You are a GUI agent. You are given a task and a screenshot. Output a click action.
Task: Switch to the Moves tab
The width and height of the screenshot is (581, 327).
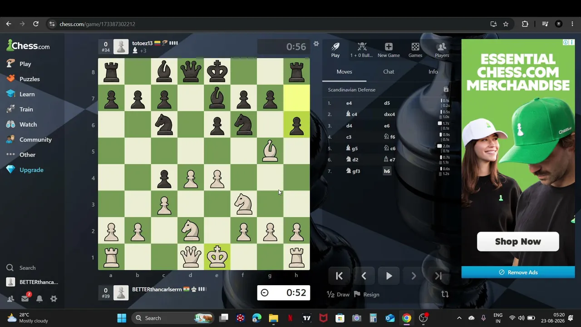pyautogui.click(x=344, y=72)
